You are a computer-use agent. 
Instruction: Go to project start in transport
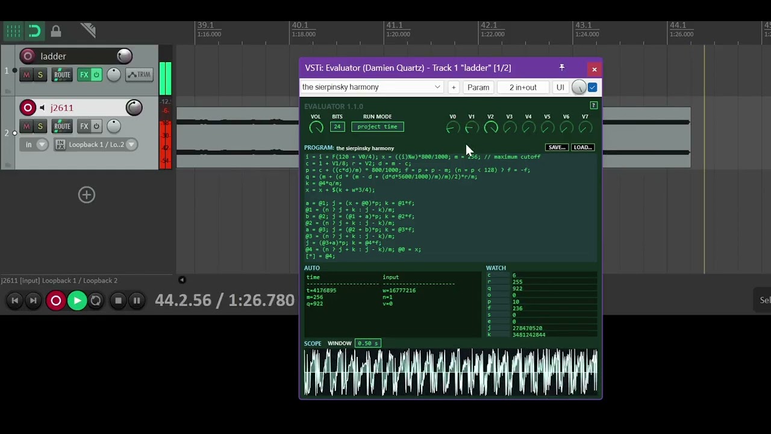point(15,300)
